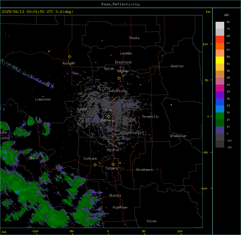Screen dimensions: 241x235
Task: Click the Base_Reflectivity title text
Action: (121, 4)
